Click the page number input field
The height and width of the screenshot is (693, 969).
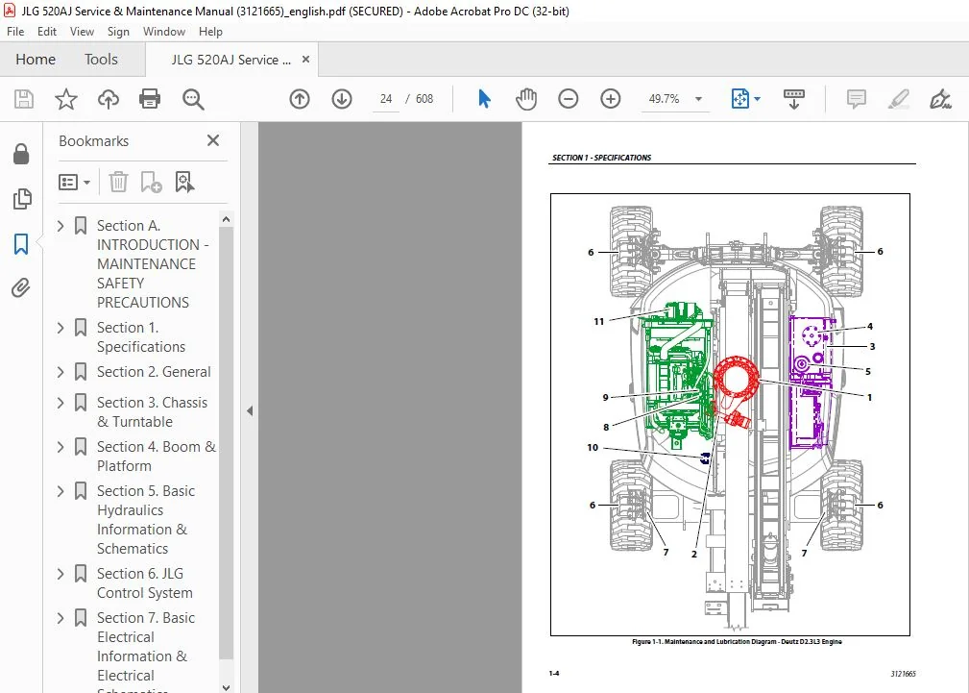coord(386,99)
